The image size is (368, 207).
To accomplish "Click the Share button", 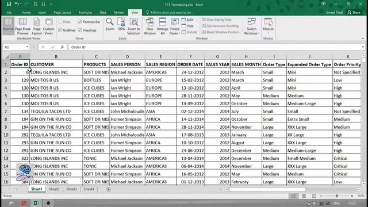I will pyautogui.click(x=354, y=13).
